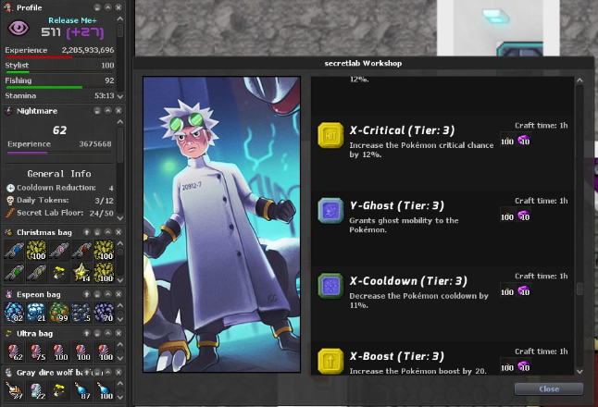Select Espeon bag stone stack of 82
This screenshot has width=598, height=407.
click(15, 312)
